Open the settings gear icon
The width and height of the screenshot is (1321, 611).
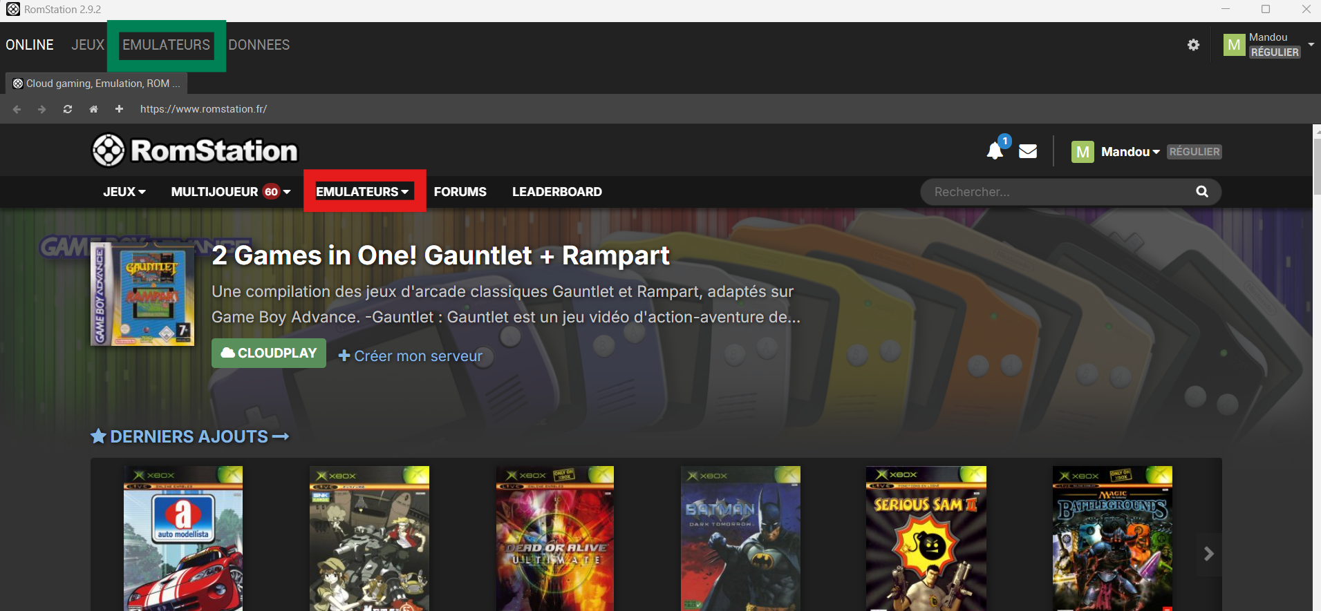(x=1193, y=45)
